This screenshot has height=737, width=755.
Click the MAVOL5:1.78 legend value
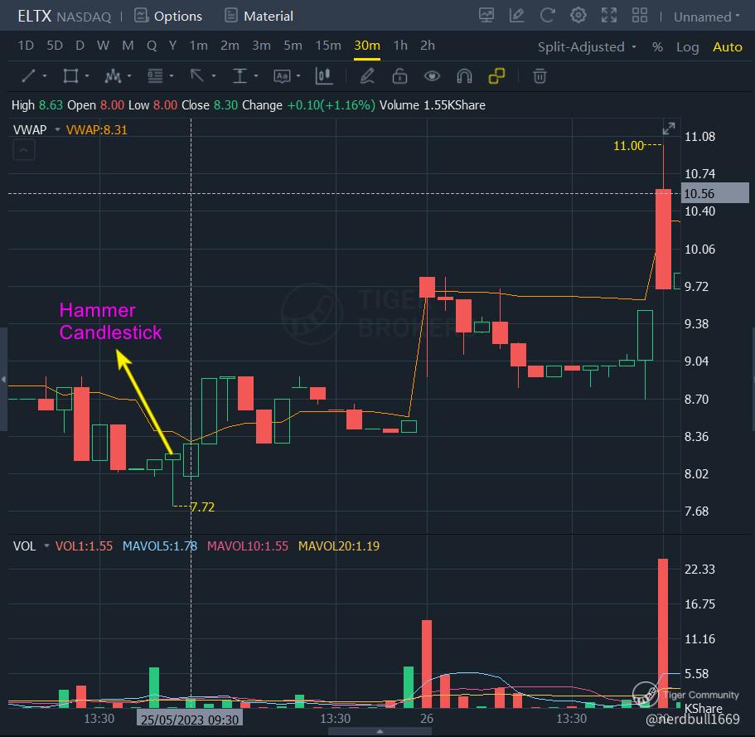pyautogui.click(x=160, y=546)
